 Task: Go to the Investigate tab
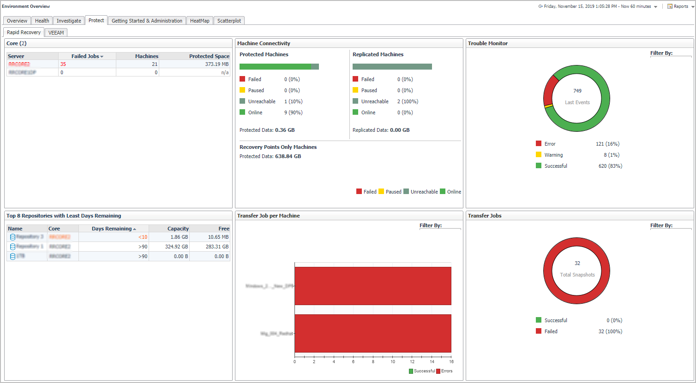pyautogui.click(x=69, y=21)
